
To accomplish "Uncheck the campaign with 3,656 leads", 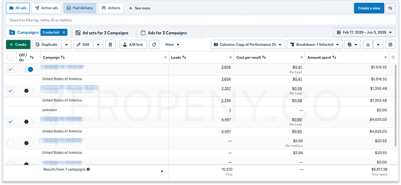I will coord(10,69).
